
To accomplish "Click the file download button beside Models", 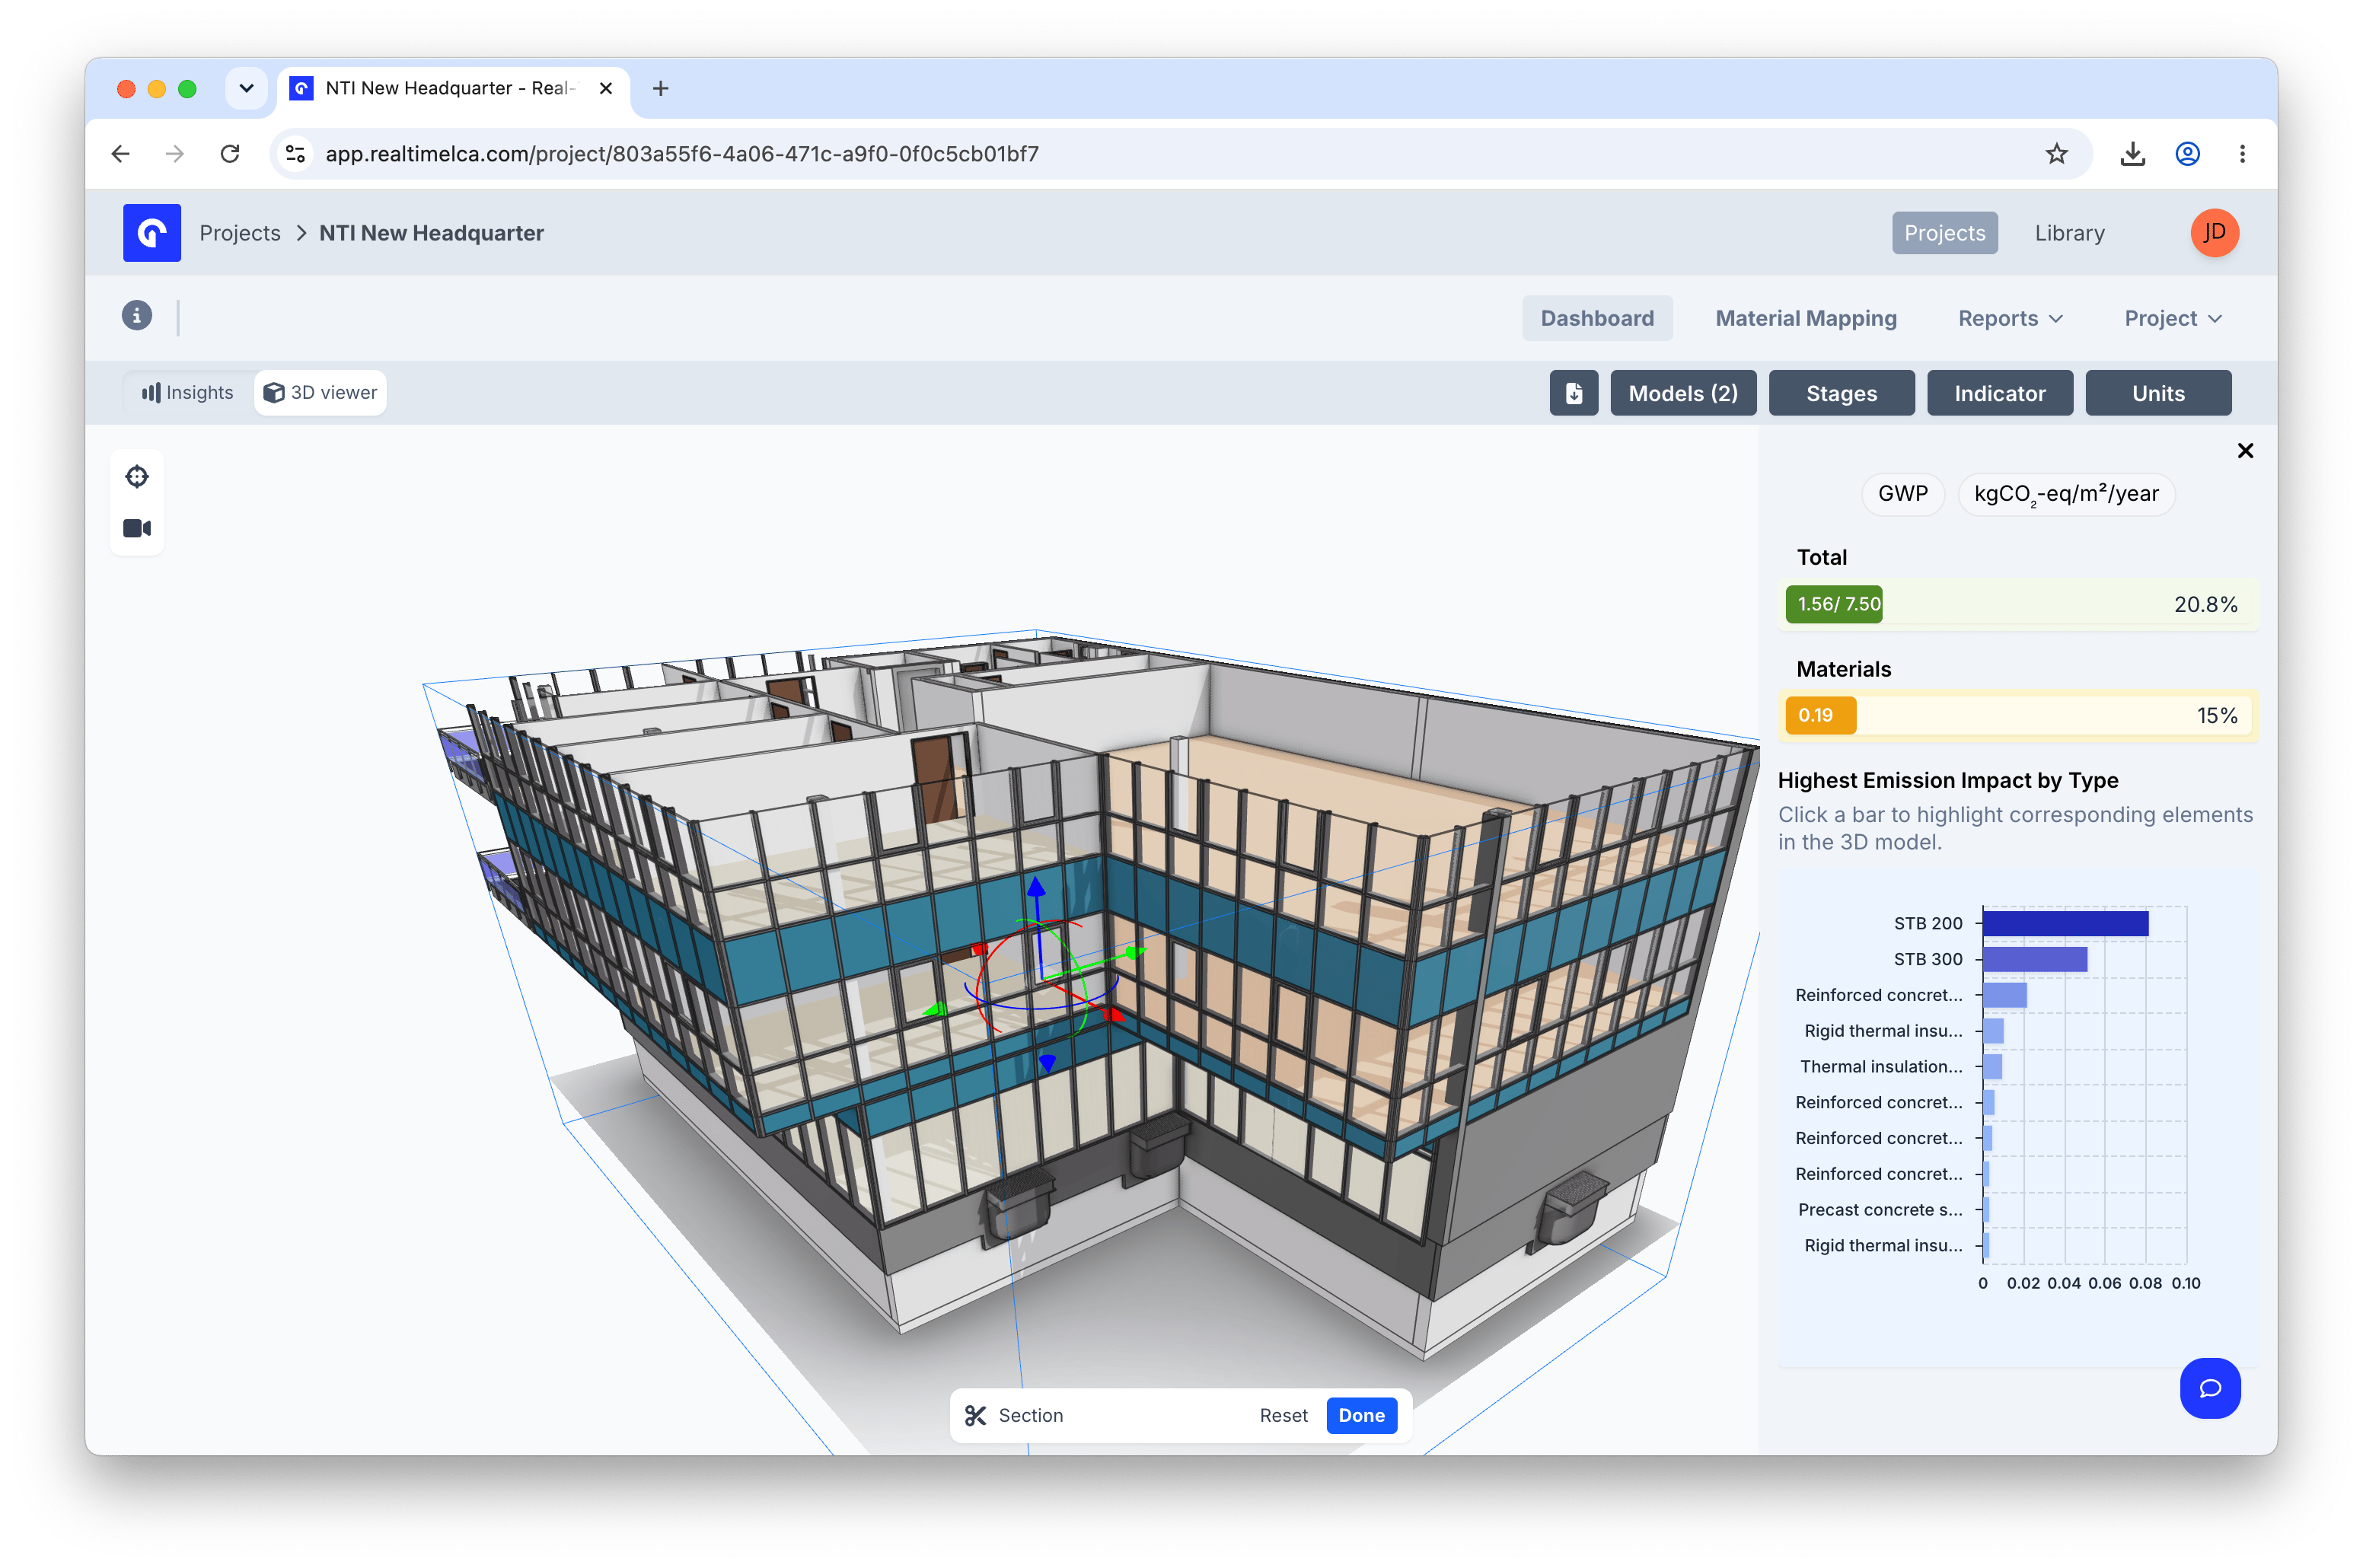I will tap(1573, 393).
